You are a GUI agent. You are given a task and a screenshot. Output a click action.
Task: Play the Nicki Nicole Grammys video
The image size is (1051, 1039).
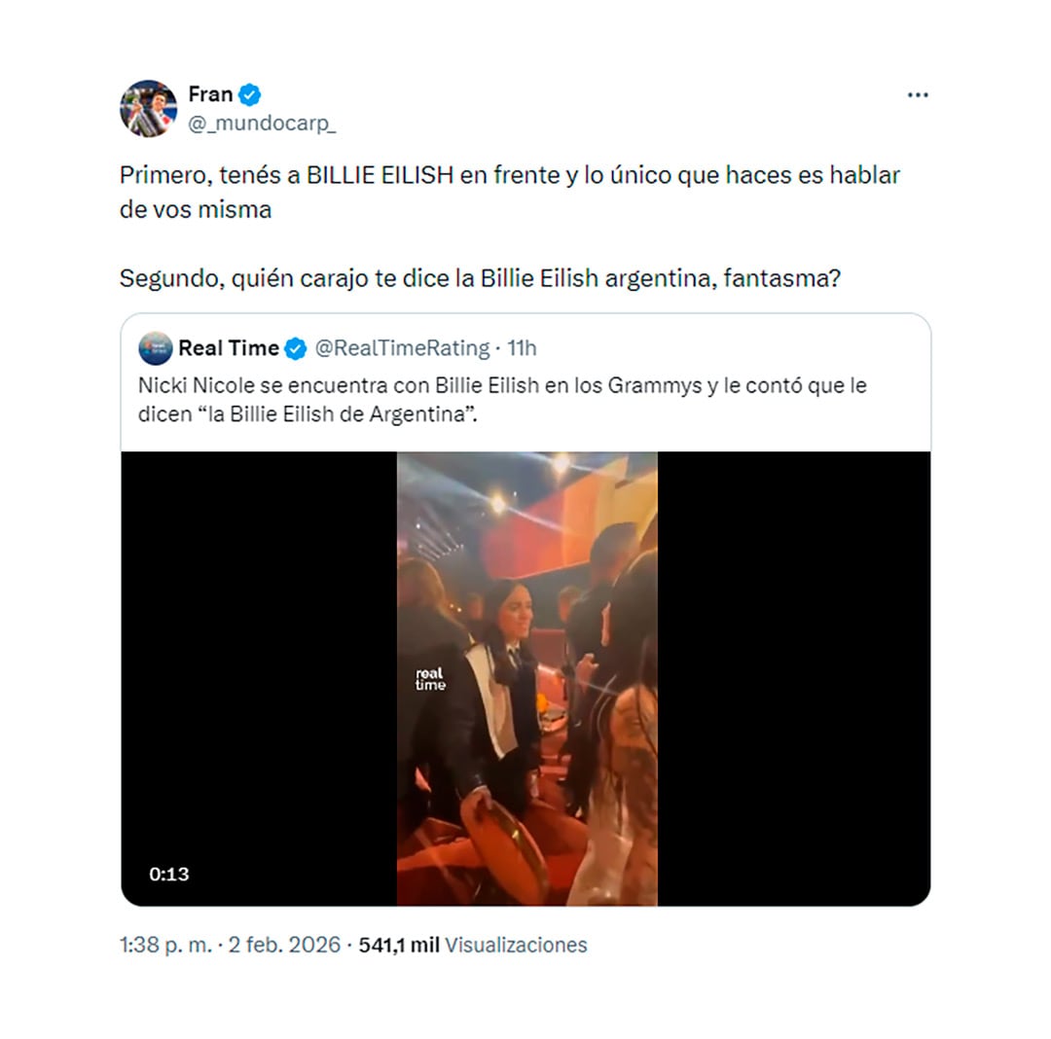point(526,678)
